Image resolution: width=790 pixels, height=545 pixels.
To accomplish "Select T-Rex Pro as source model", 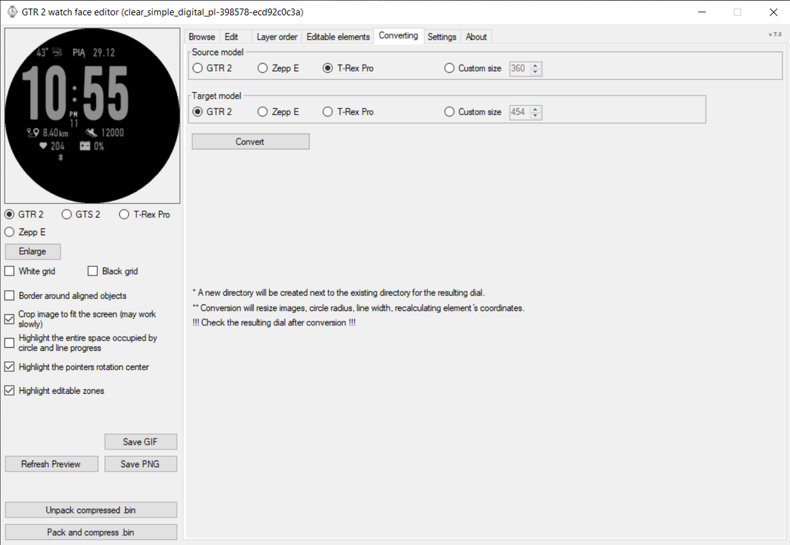I will [x=347, y=68].
